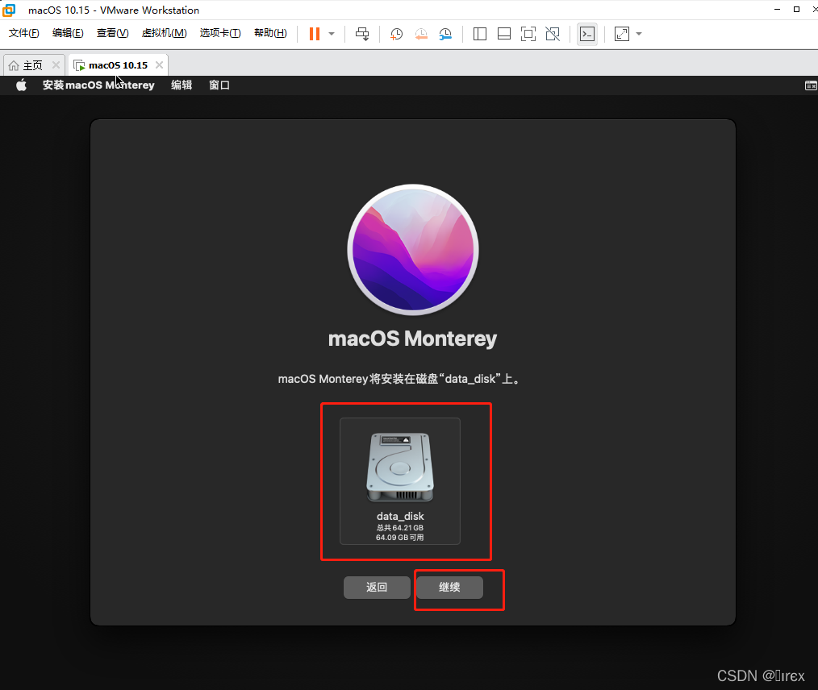Viewport: 818px width, 690px height.
Task: Open the 帮助(H) menu
Action: [270, 33]
